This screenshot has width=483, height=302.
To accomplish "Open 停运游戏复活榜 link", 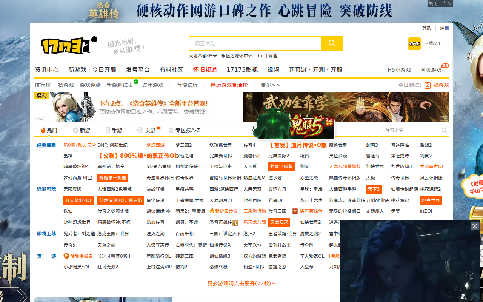I will (229, 85).
